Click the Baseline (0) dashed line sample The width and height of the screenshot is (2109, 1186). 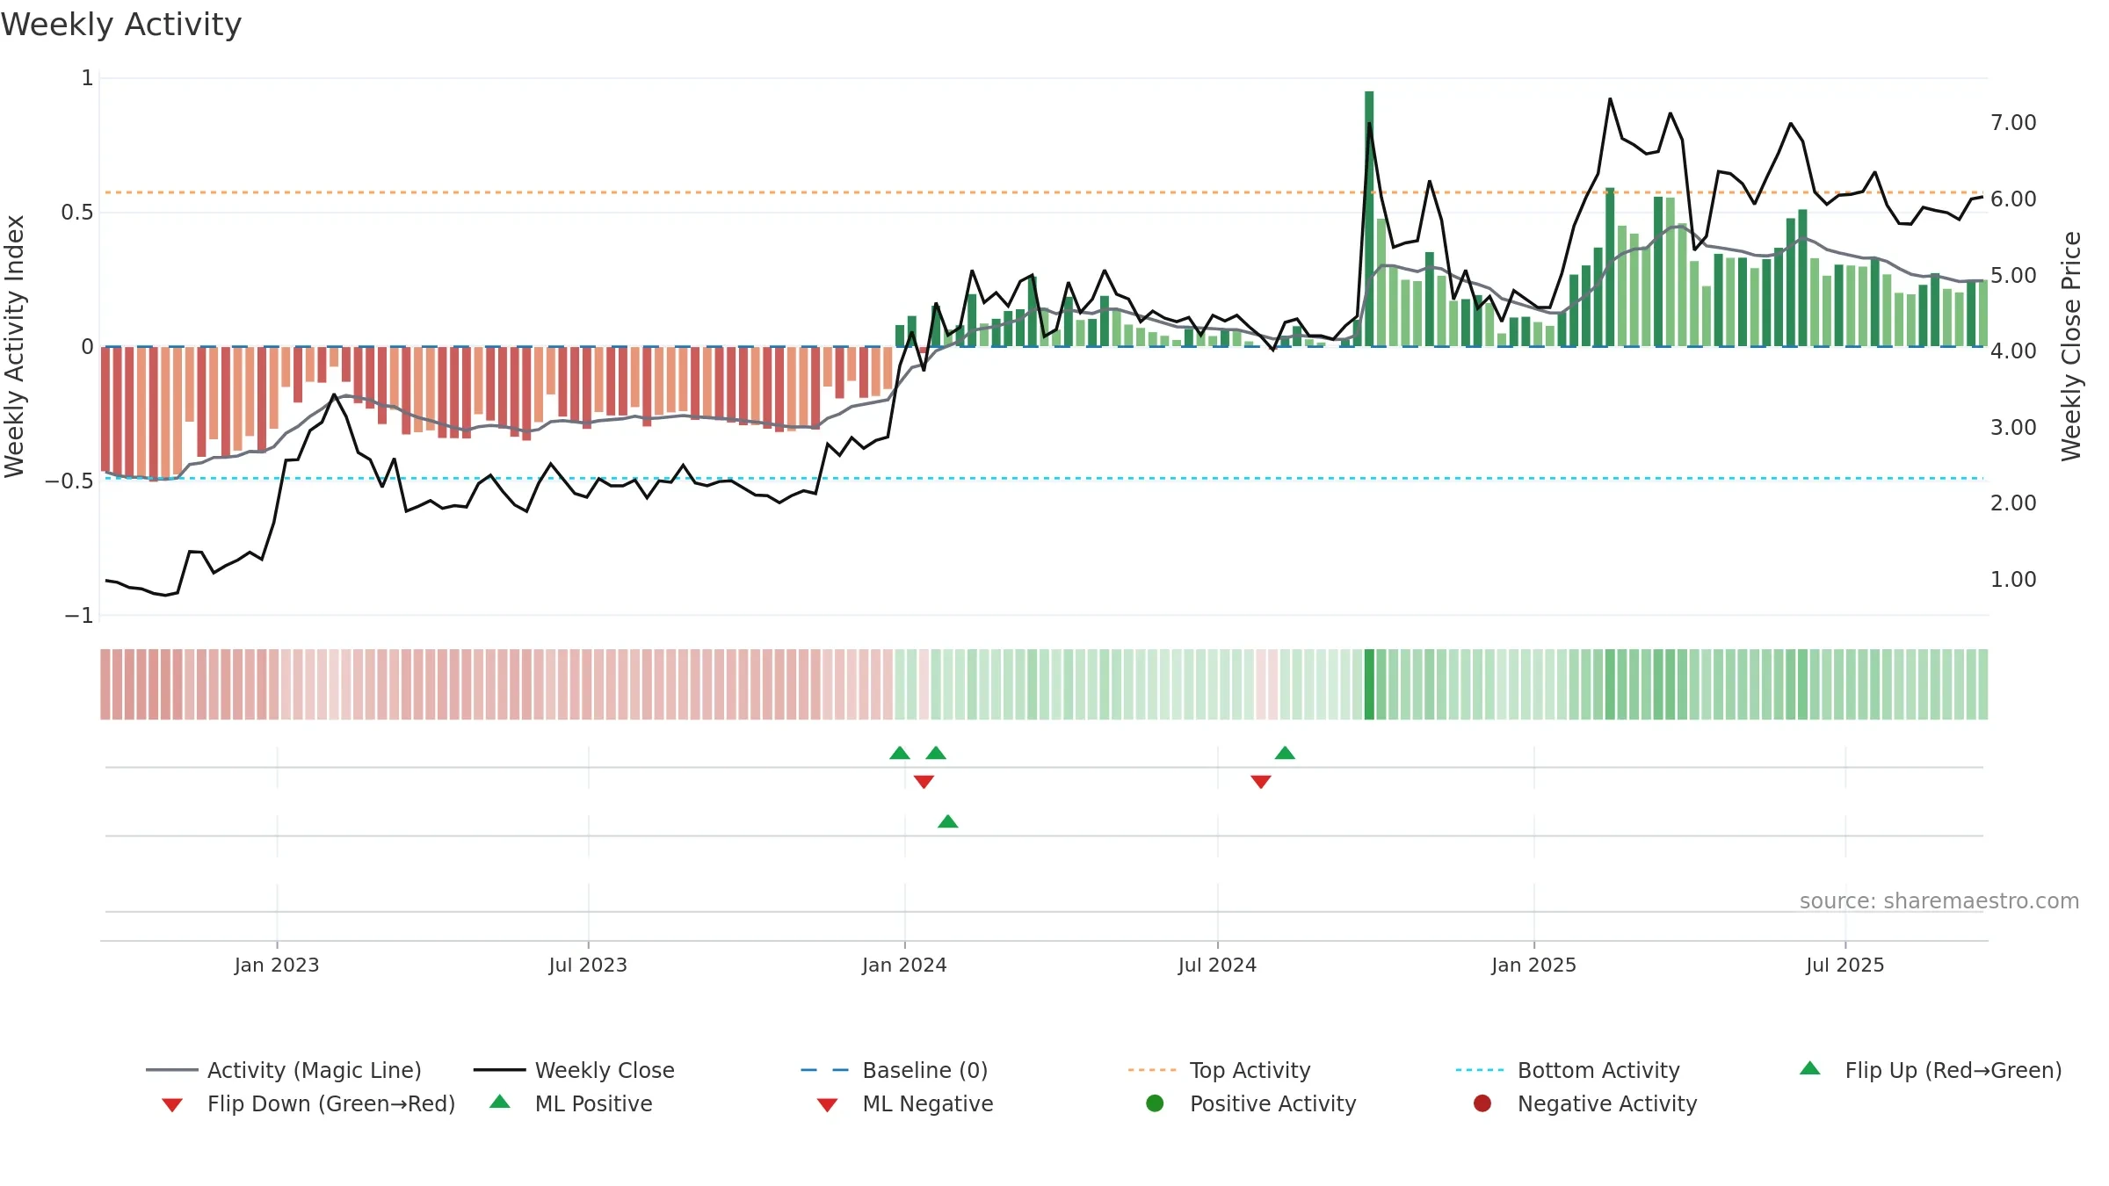point(824,1070)
